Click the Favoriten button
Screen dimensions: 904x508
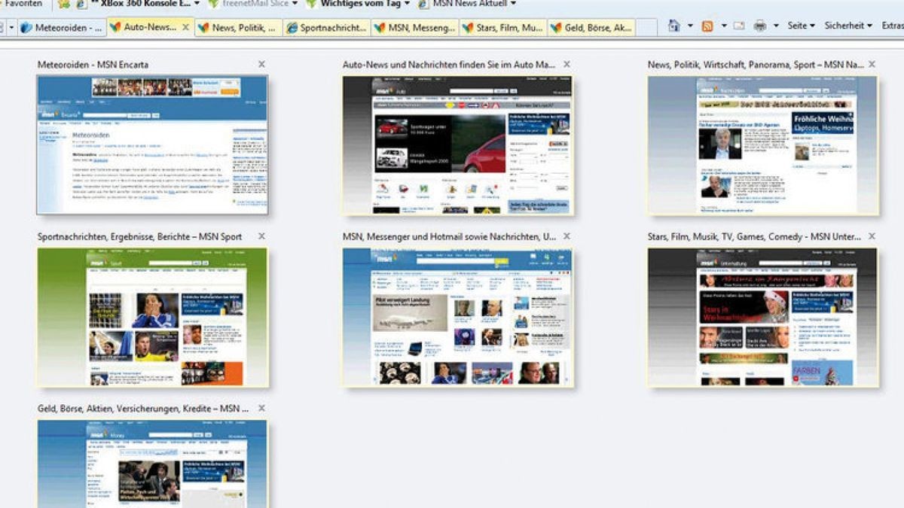pyautogui.click(x=24, y=4)
